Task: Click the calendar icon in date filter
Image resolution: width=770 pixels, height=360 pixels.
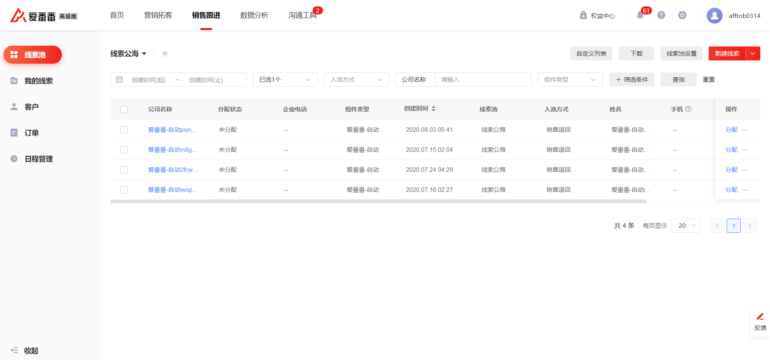Action: (120, 79)
